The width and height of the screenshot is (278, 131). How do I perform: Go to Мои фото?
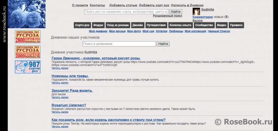[x=134, y=31]
